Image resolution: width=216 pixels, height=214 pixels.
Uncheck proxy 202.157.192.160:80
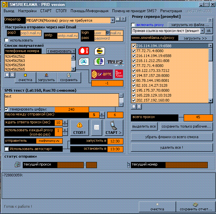134,100
